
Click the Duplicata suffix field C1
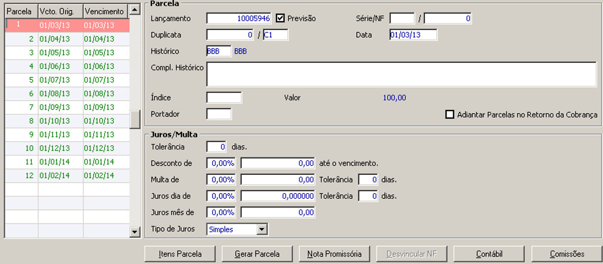[276, 35]
